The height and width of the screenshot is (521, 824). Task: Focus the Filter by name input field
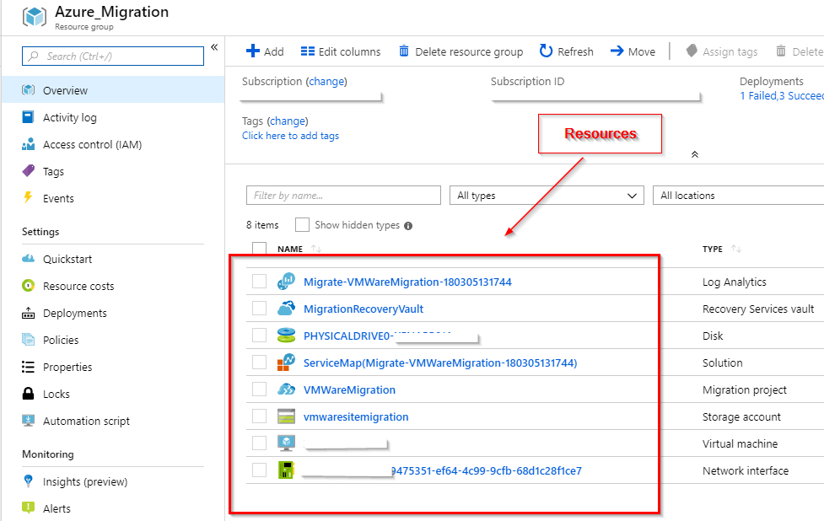[343, 196]
